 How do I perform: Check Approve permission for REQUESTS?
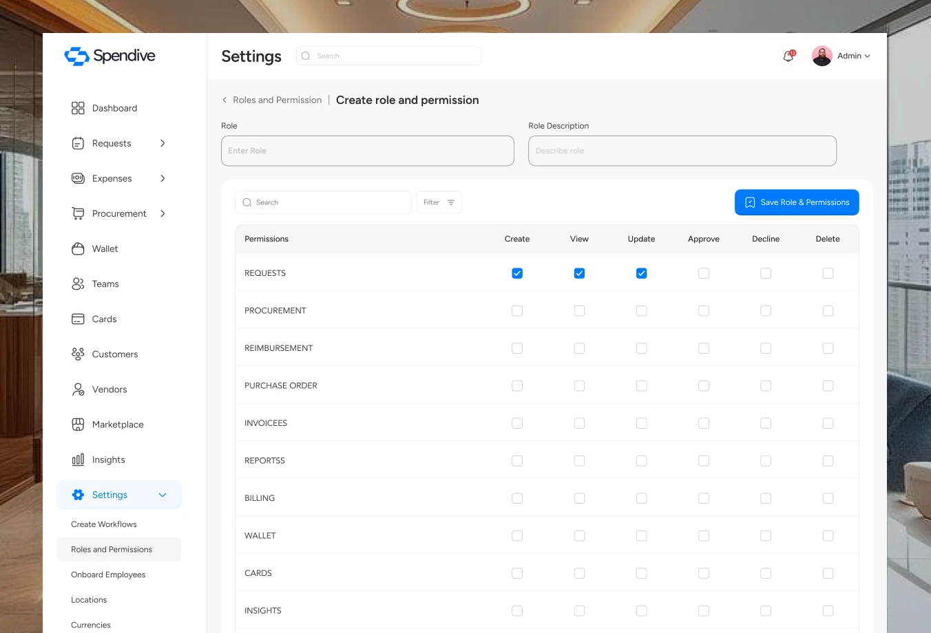704,273
